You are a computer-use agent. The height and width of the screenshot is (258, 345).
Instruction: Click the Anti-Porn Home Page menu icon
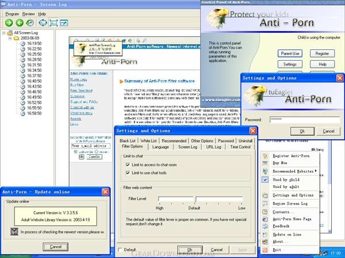[x=265, y=219]
